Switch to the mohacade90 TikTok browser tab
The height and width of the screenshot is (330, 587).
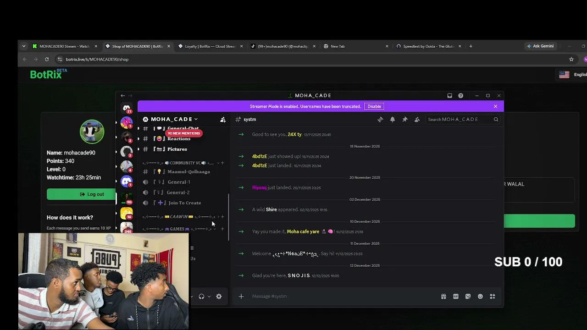[283, 46]
